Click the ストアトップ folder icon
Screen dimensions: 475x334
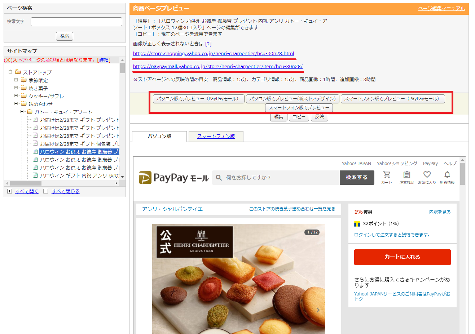18,72
